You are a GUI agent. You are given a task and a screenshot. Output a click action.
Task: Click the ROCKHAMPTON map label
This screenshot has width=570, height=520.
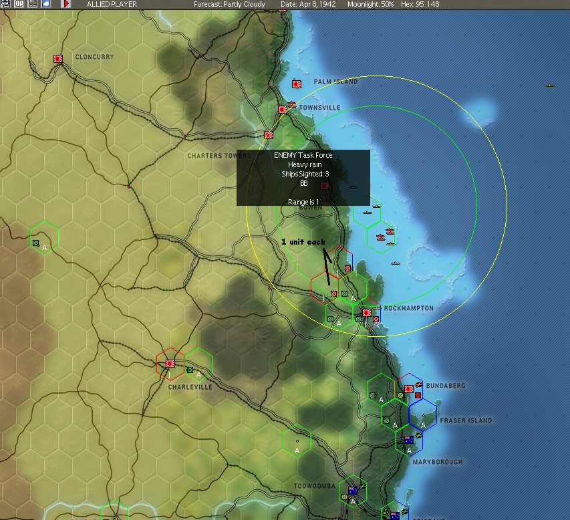[409, 308]
